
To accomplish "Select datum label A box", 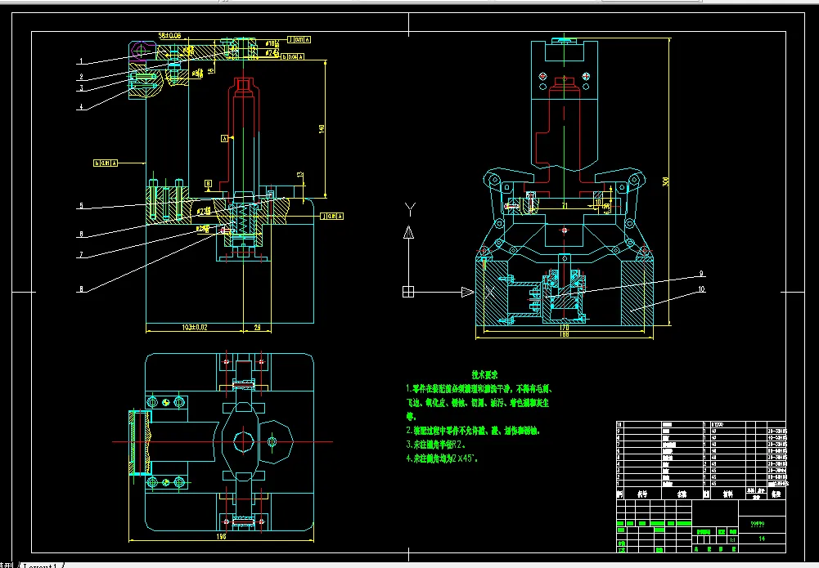I will [x=225, y=138].
